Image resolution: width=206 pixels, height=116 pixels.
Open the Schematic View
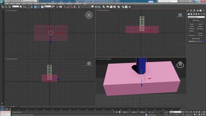coord(115,7)
